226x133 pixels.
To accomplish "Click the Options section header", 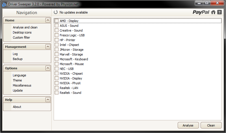I will (27, 68).
